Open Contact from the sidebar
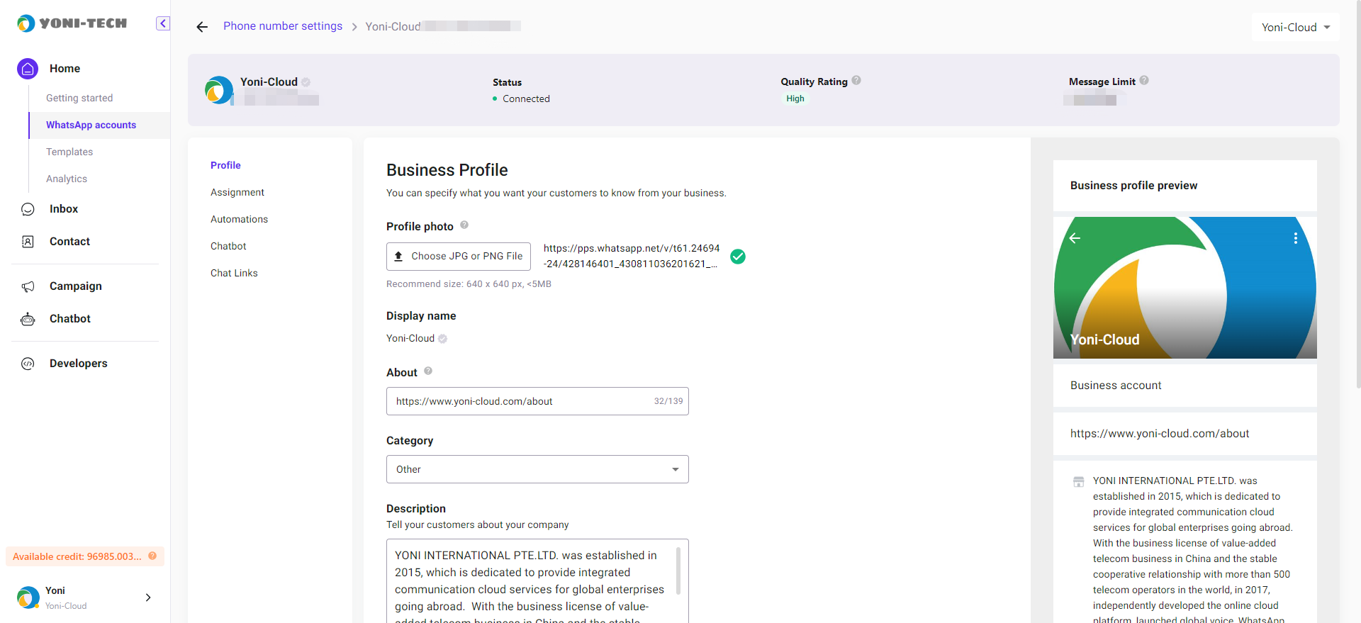This screenshot has width=1361, height=623. coord(69,242)
